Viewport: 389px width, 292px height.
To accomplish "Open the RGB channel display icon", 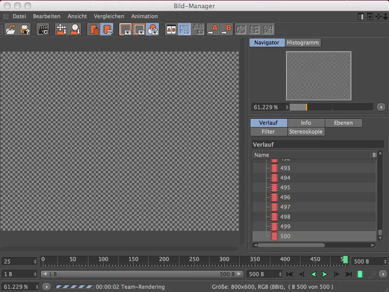I will [152, 29].
